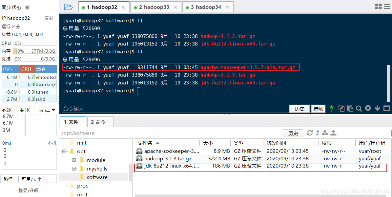392x197 pixels.
Task: Select the tuned process row
Action: 29,92
